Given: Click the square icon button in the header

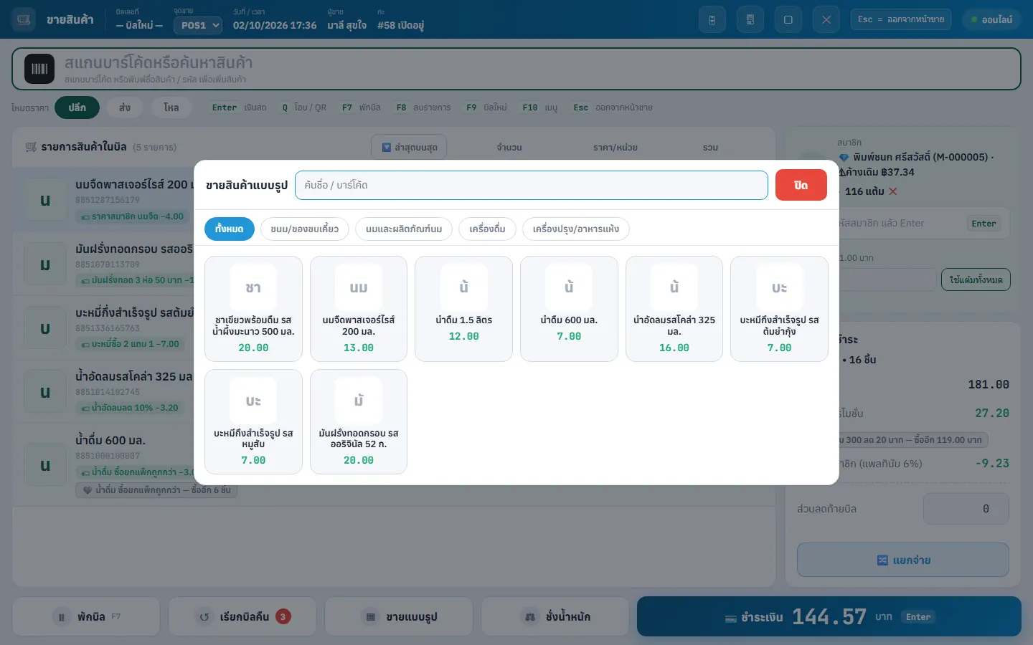Looking at the screenshot, I should click(x=788, y=19).
